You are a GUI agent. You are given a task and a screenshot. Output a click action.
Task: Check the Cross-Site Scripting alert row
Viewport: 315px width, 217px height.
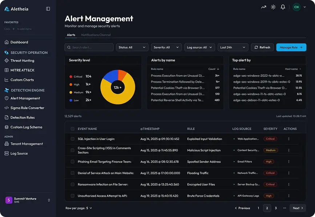coord(73,150)
